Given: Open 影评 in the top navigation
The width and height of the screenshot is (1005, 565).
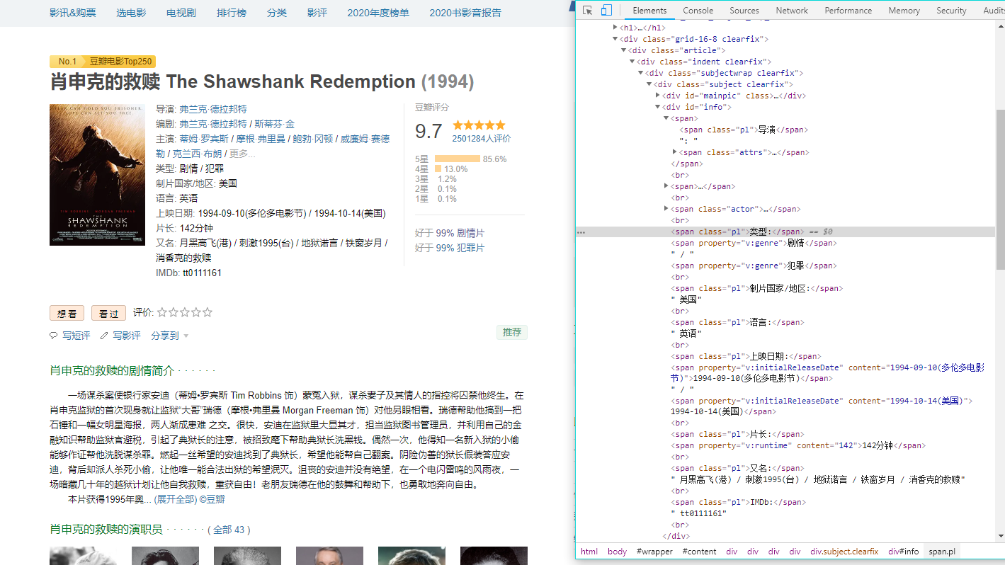Looking at the screenshot, I should (x=317, y=13).
